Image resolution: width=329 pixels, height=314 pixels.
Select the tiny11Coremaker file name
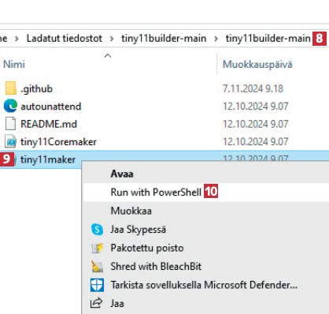[58, 142]
